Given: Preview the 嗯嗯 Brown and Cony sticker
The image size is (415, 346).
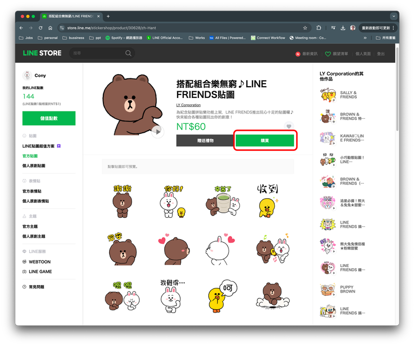Looking at the screenshot, I should pos(122,296).
